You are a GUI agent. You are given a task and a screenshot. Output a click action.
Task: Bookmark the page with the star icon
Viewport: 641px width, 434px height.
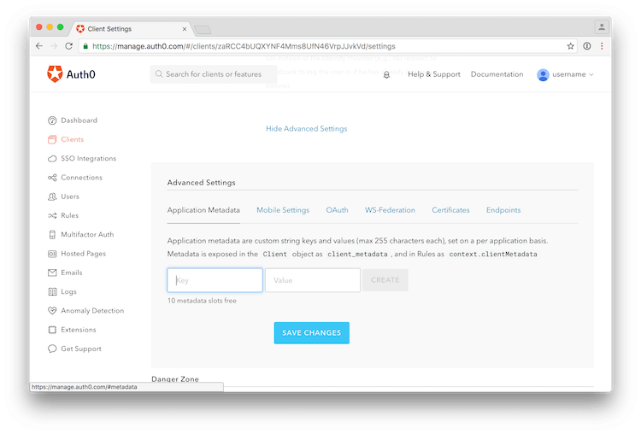(x=570, y=46)
